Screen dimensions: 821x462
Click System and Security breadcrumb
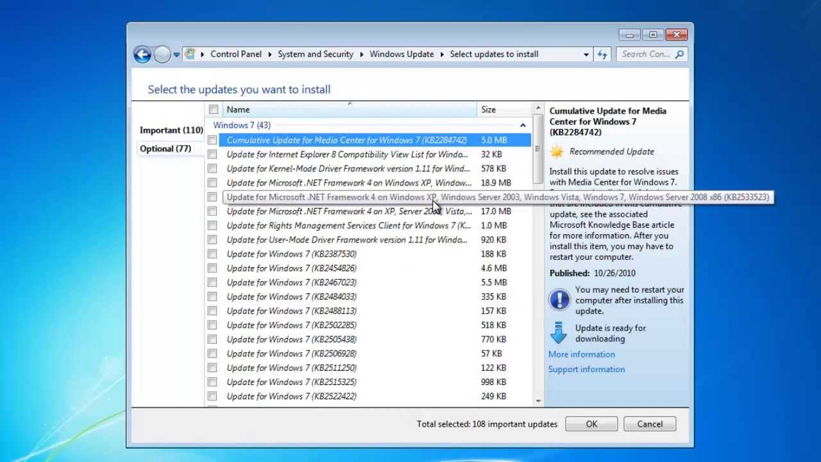[x=316, y=54]
